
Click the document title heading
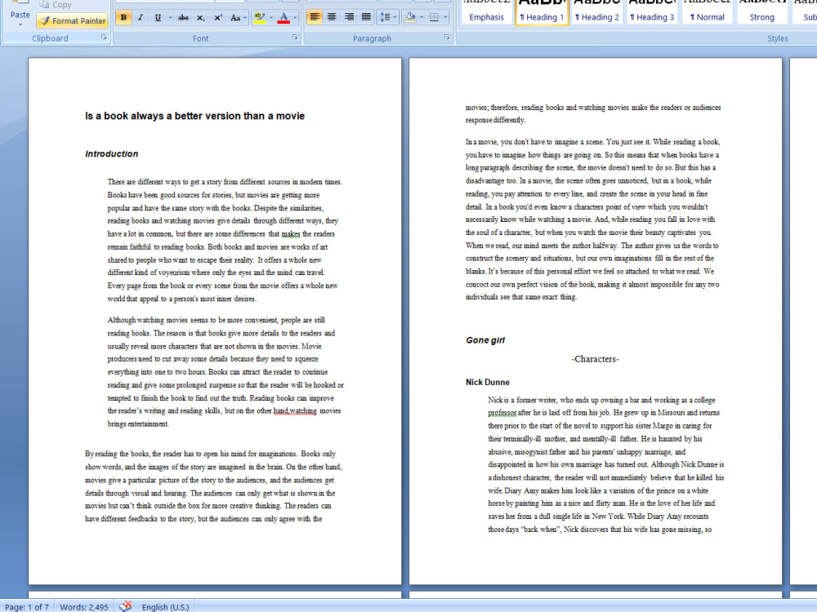[x=195, y=116]
